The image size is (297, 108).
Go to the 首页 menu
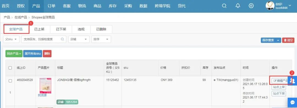pyautogui.click(x=5, y=6)
